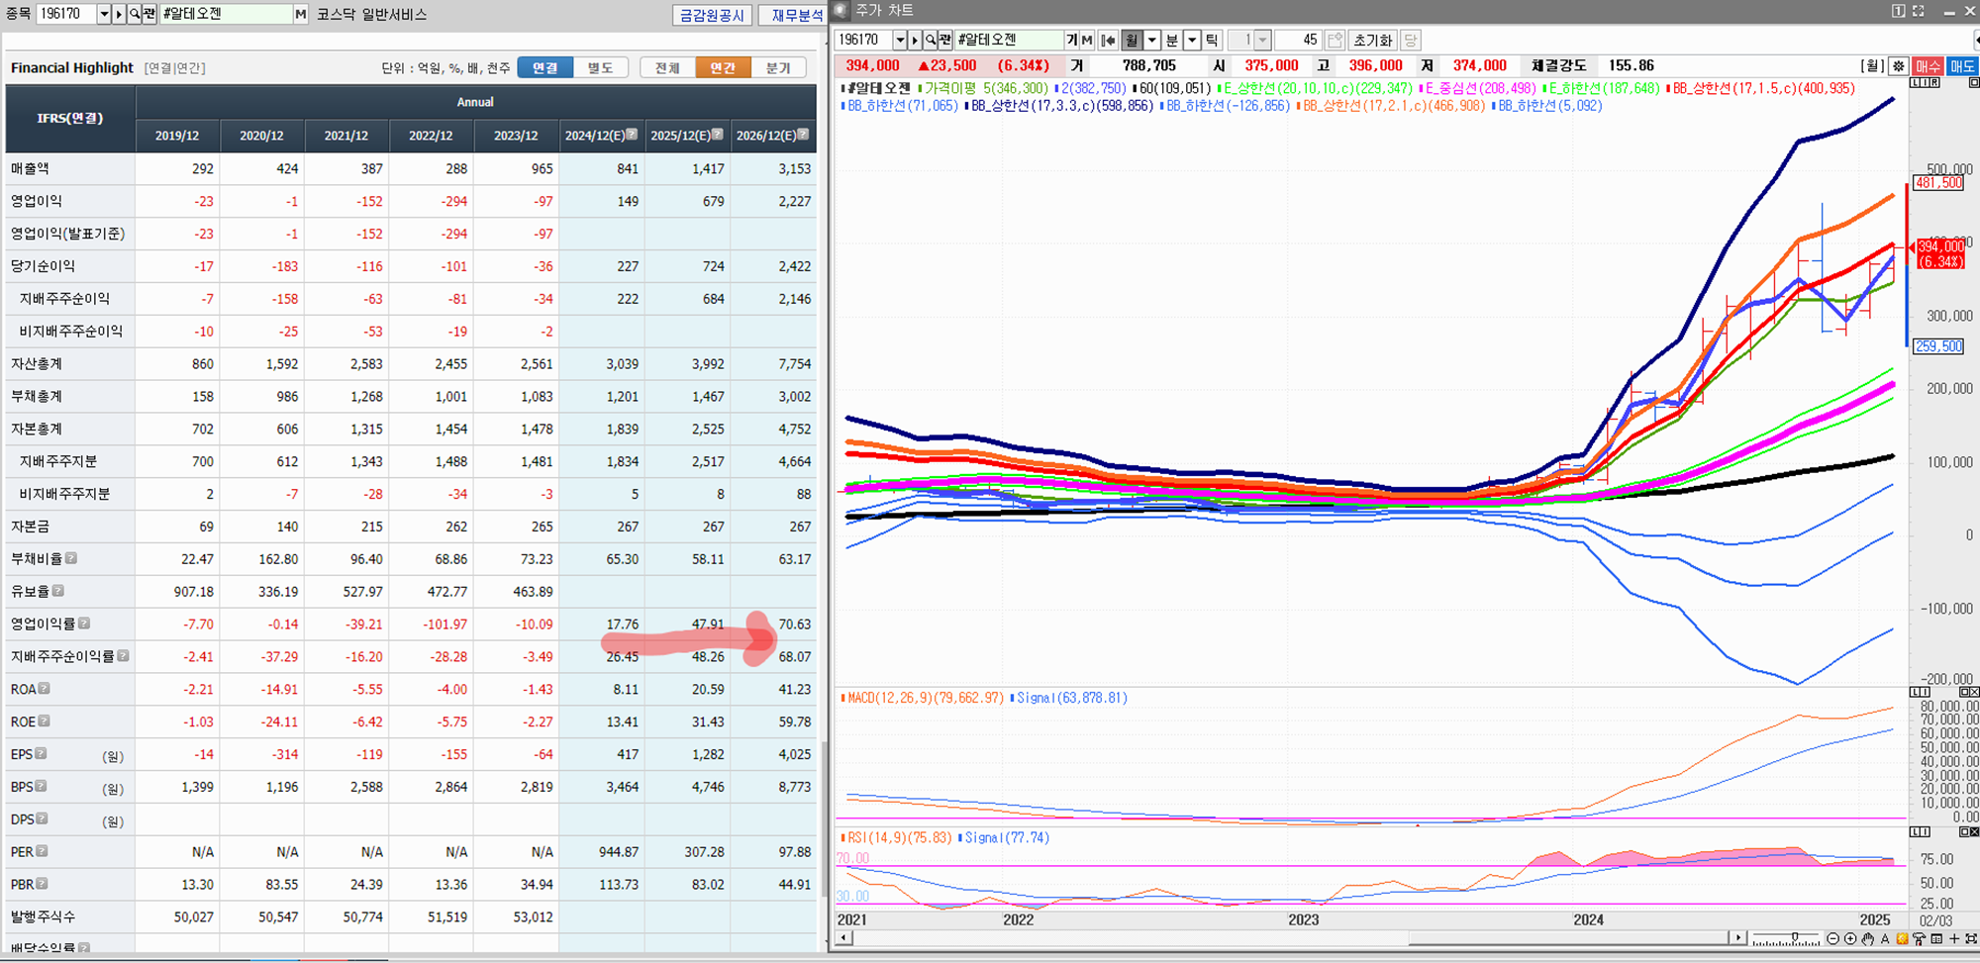The height and width of the screenshot is (963, 1980).
Task: Click the 초기화 reset button
Action: coord(1372,41)
